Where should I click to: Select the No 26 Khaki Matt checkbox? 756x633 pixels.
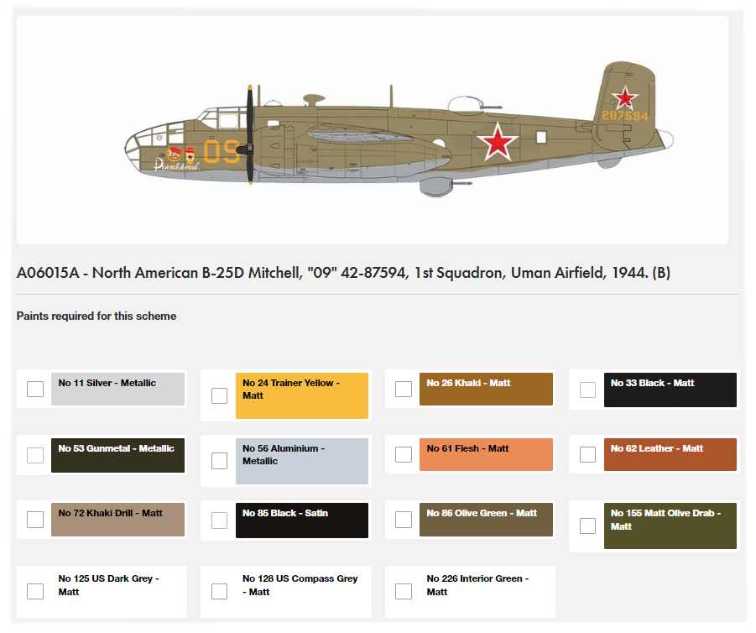coord(404,389)
